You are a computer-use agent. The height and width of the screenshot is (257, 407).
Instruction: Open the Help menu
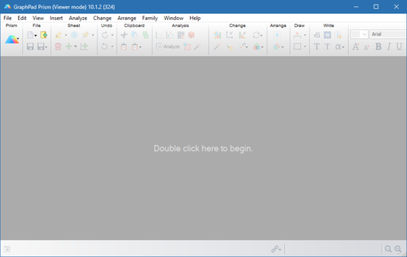pos(195,18)
